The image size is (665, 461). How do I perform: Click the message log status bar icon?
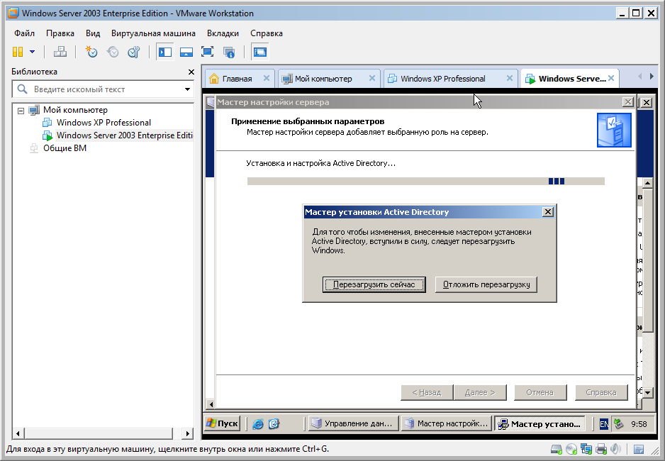point(639,449)
